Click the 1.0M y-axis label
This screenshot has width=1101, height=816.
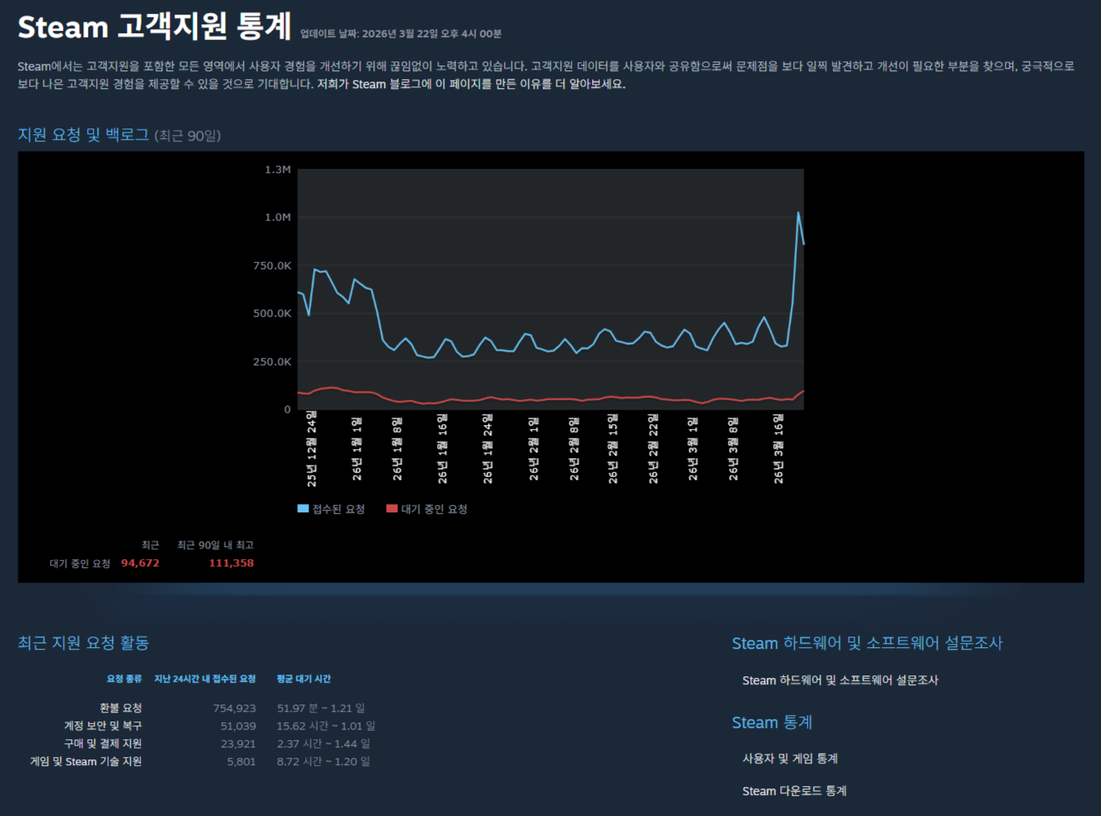278,217
